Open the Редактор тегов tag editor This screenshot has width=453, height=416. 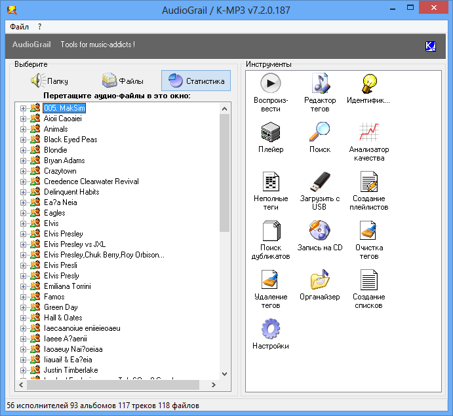(320, 92)
